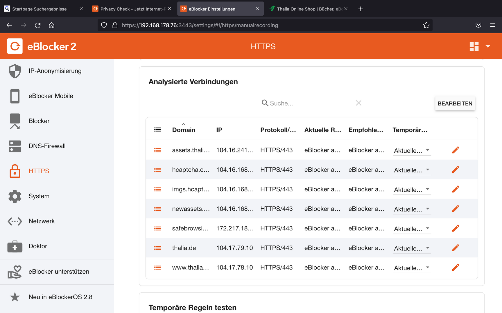
Task: Open details list icon for safebrowsing row
Action: [x=157, y=228]
